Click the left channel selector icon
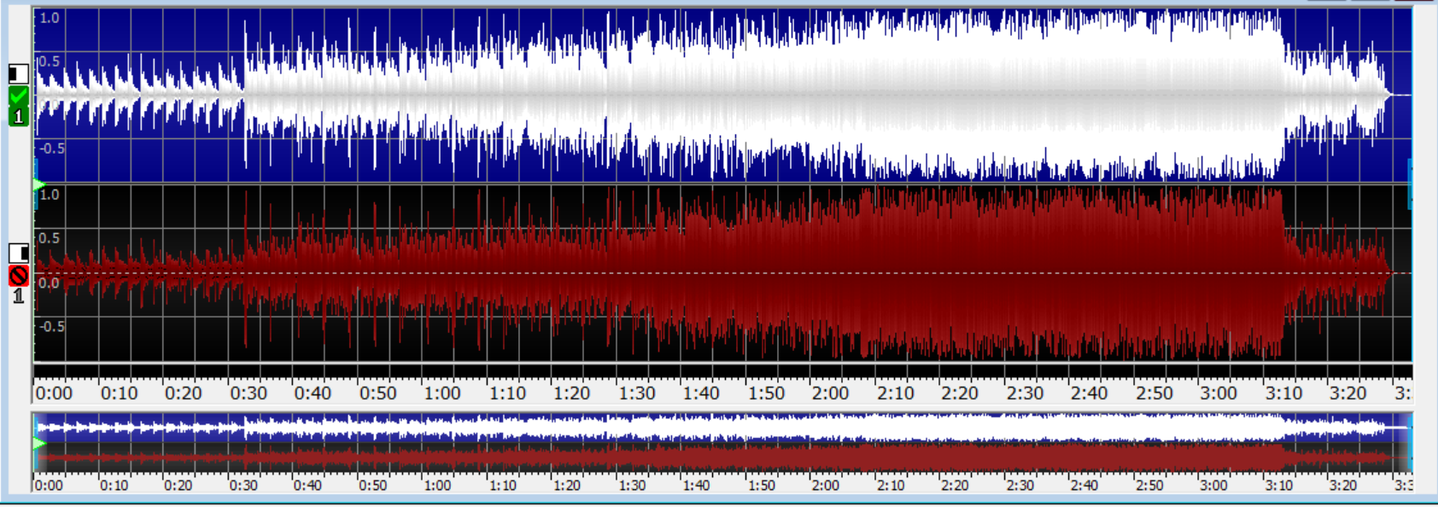1438x507 pixels. point(18,73)
